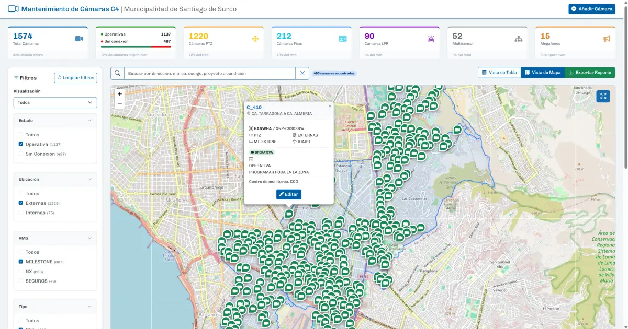Click the Megáfonos megaphone icon
Viewport: 628px width, 329px height.
click(x=607, y=39)
